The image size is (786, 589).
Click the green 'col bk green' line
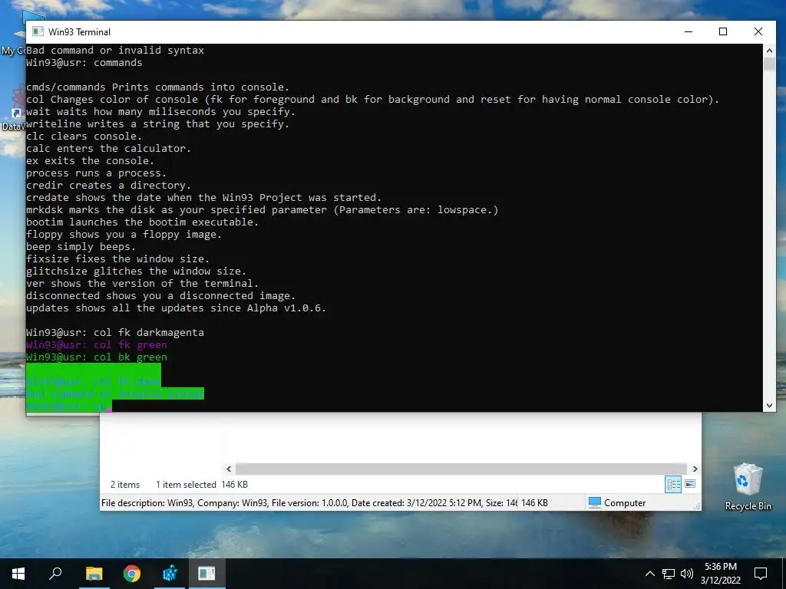96,357
